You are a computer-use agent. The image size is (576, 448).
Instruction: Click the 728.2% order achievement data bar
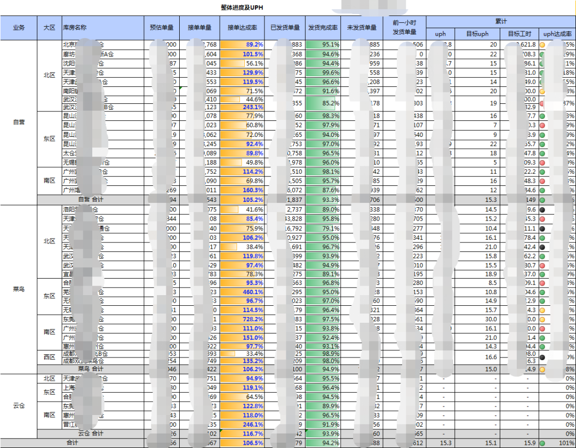tap(242, 320)
